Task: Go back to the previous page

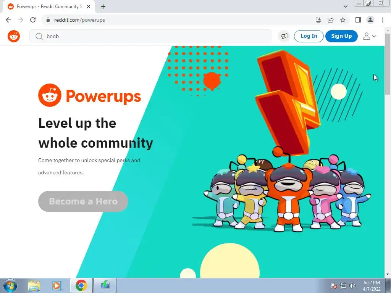Action: pos(8,20)
